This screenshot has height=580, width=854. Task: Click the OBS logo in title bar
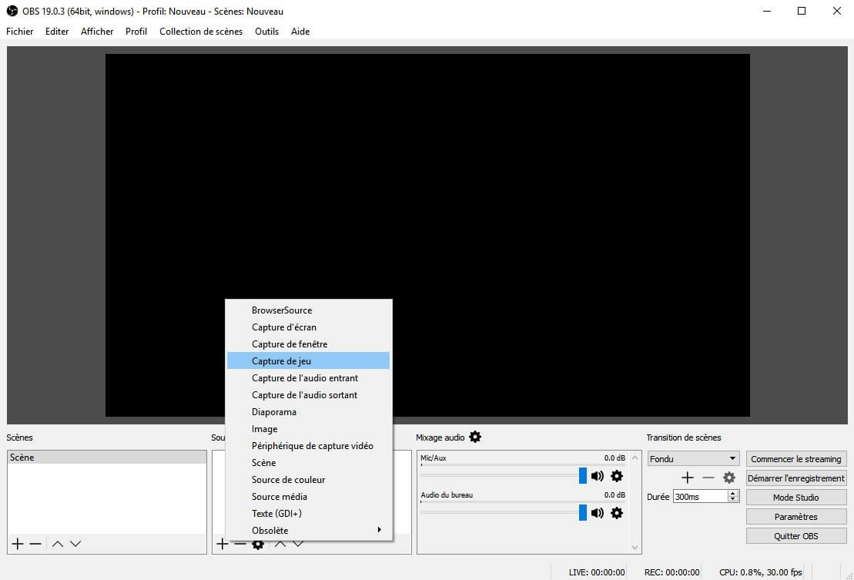[x=12, y=11]
